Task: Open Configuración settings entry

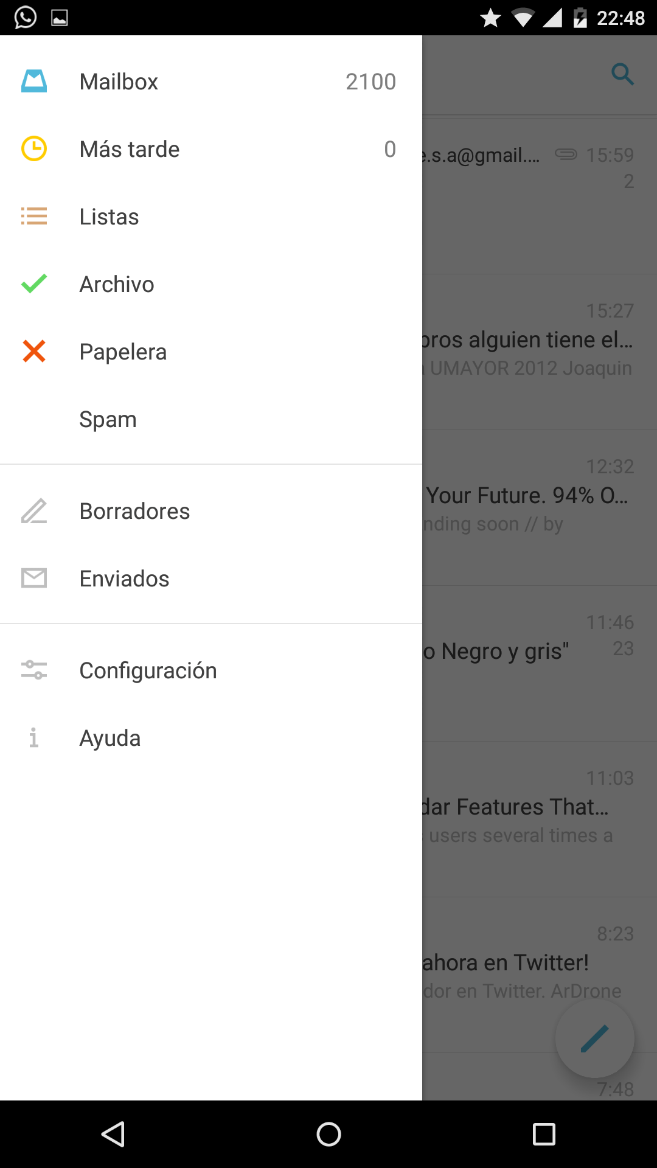Action: 148,671
